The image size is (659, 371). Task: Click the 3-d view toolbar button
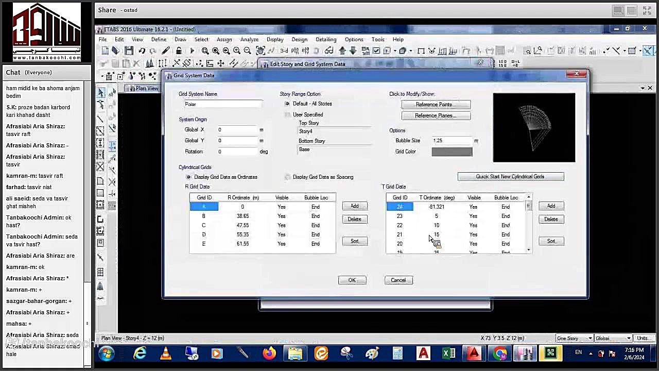tap(284, 50)
